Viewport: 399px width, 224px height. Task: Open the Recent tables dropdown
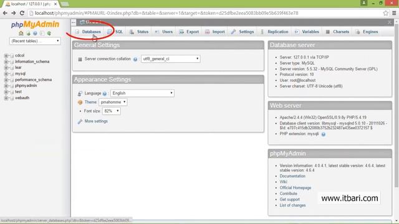(x=35, y=41)
